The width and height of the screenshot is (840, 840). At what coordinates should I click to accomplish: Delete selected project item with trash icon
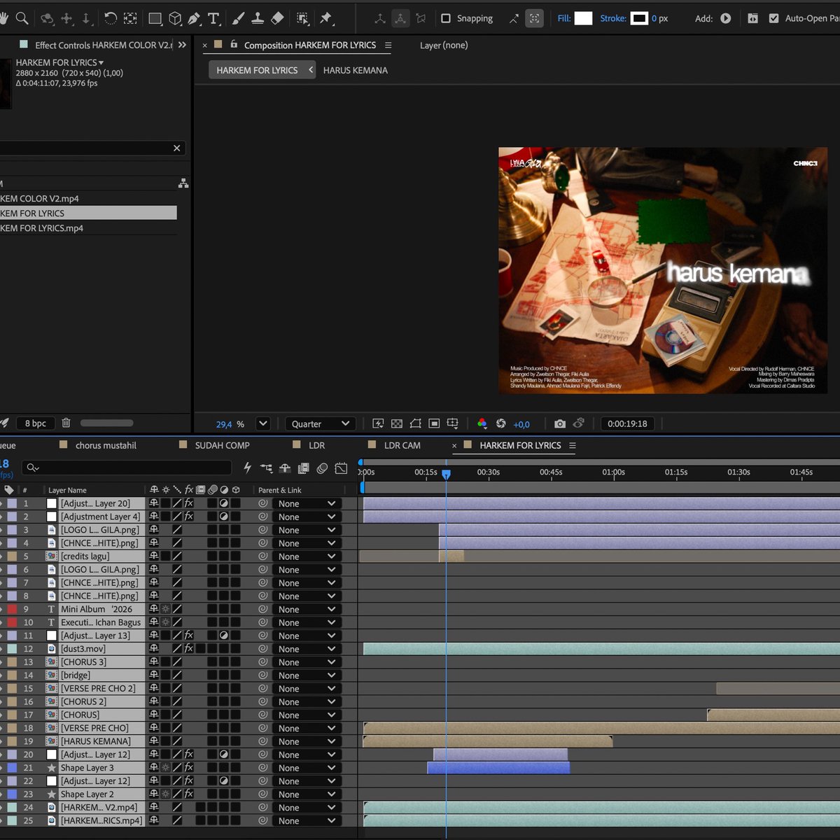[66, 423]
